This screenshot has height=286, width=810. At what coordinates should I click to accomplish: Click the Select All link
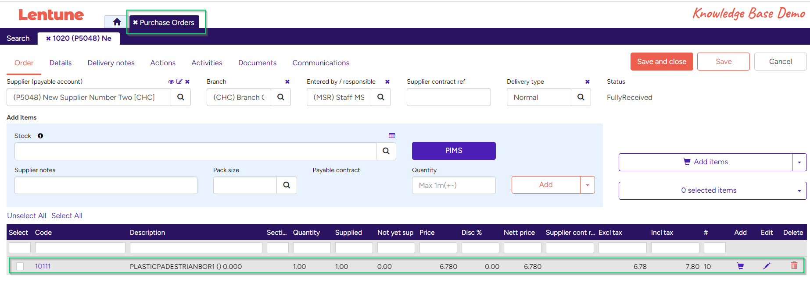pos(67,215)
